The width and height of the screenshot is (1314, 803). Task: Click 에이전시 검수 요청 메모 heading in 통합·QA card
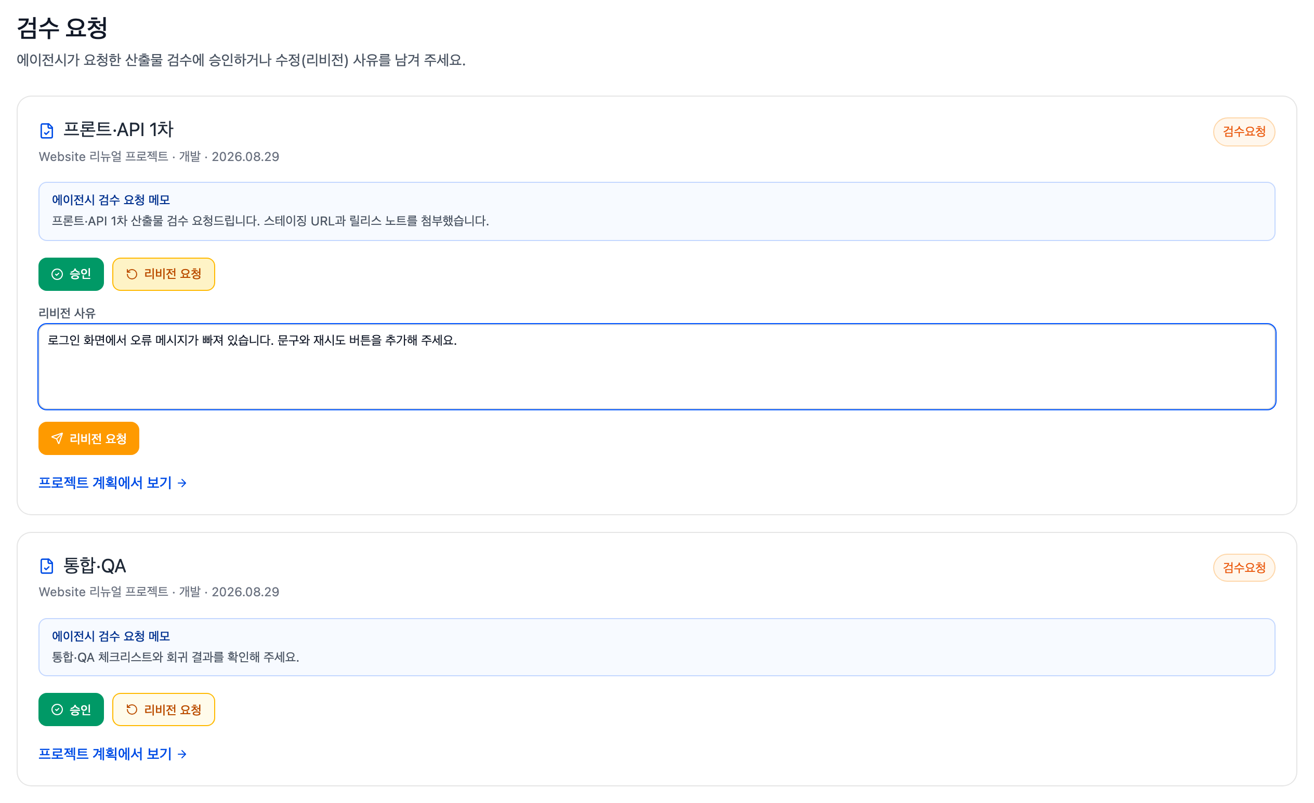[110, 636]
